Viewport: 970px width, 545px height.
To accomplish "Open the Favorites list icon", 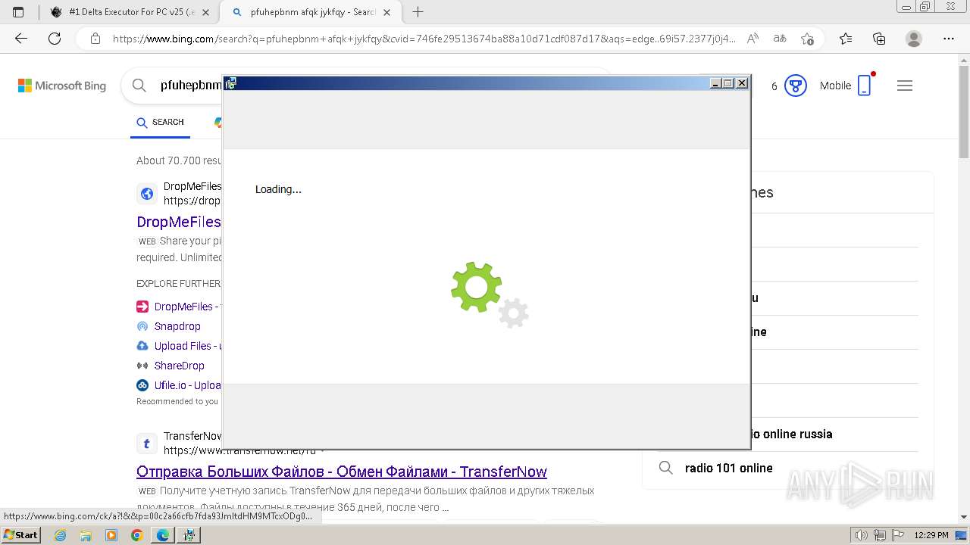I will pyautogui.click(x=846, y=39).
